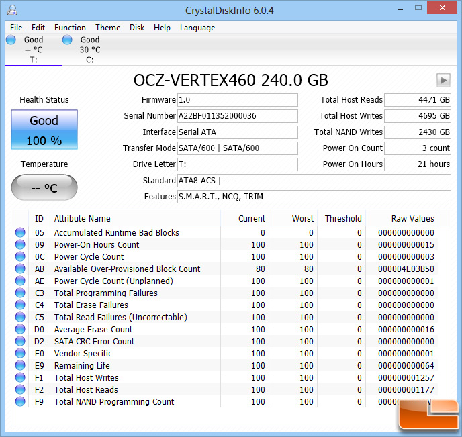Click status orb for Total Host Writes F1 row
The width and height of the screenshot is (462, 437).
tap(20, 377)
